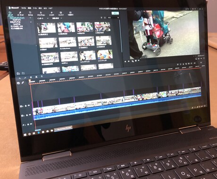The height and width of the screenshot is (179, 217).
Task: Click the microphone voiceover icon above timeline
Action: [184, 64]
